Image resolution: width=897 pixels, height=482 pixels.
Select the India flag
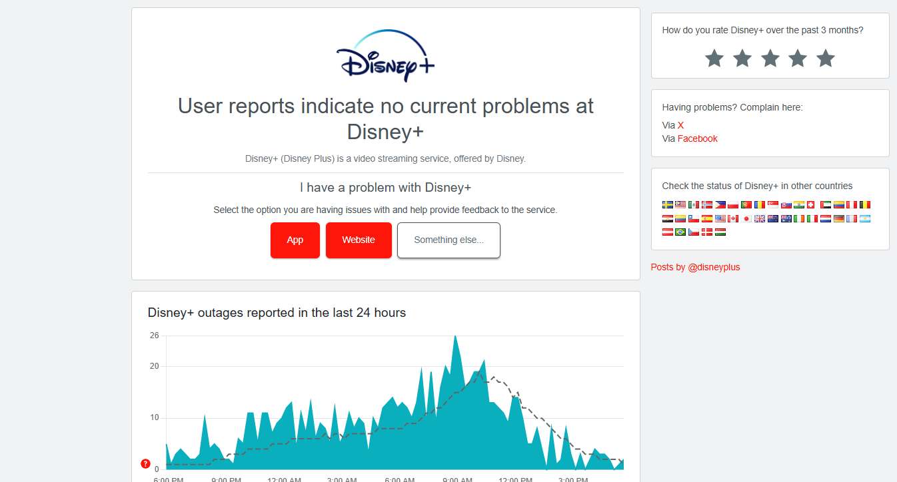point(799,205)
